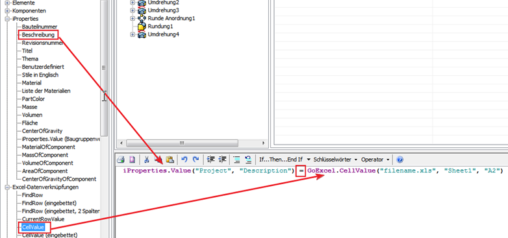The width and height of the screenshot is (508, 238).
Task: Select the FindRow snippet
Action: coord(32,195)
